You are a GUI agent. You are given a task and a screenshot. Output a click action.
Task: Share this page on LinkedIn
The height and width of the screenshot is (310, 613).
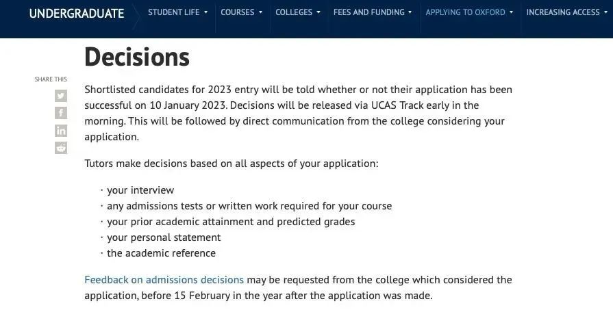click(61, 131)
